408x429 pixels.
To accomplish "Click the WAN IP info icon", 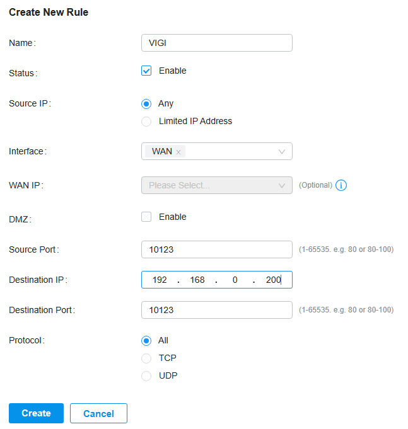I will [x=341, y=185].
